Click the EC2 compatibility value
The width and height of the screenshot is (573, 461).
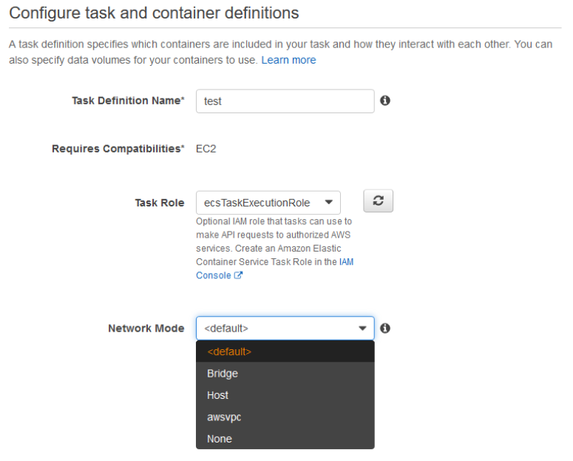click(x=205, y=148)
